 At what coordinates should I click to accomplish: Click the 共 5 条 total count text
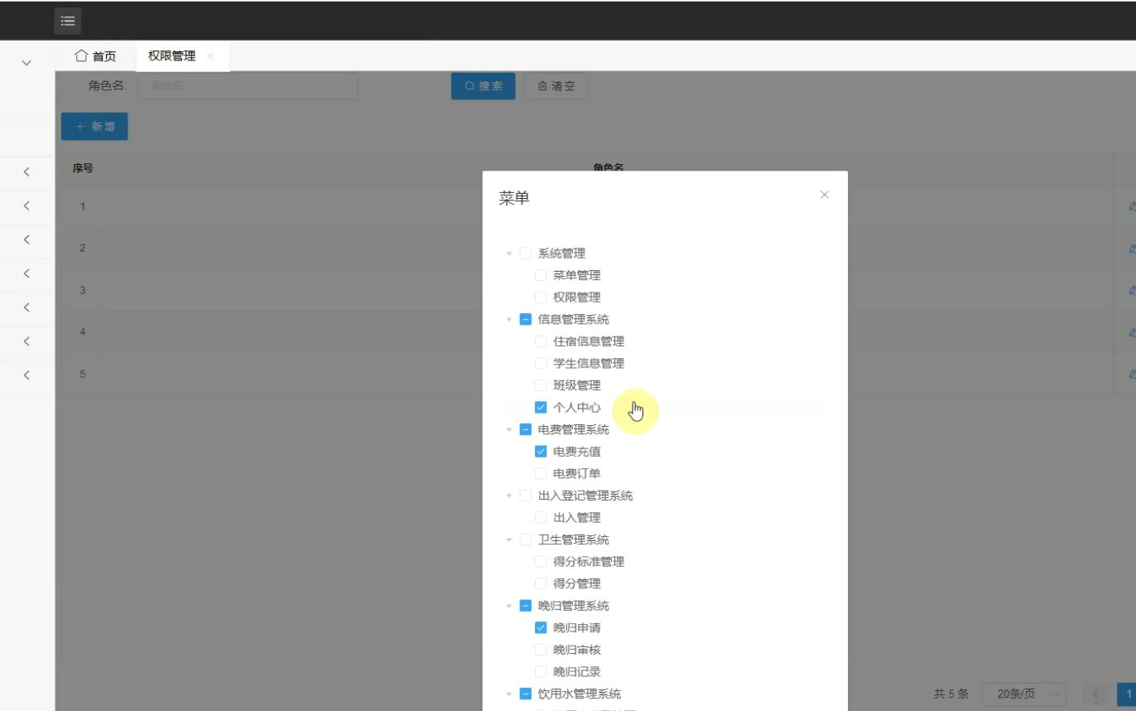point(951,694)
